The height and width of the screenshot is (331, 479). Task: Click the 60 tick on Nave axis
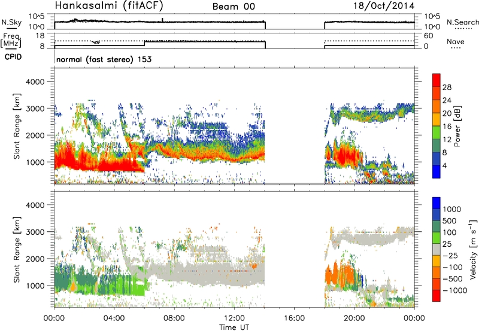point(428,36)
